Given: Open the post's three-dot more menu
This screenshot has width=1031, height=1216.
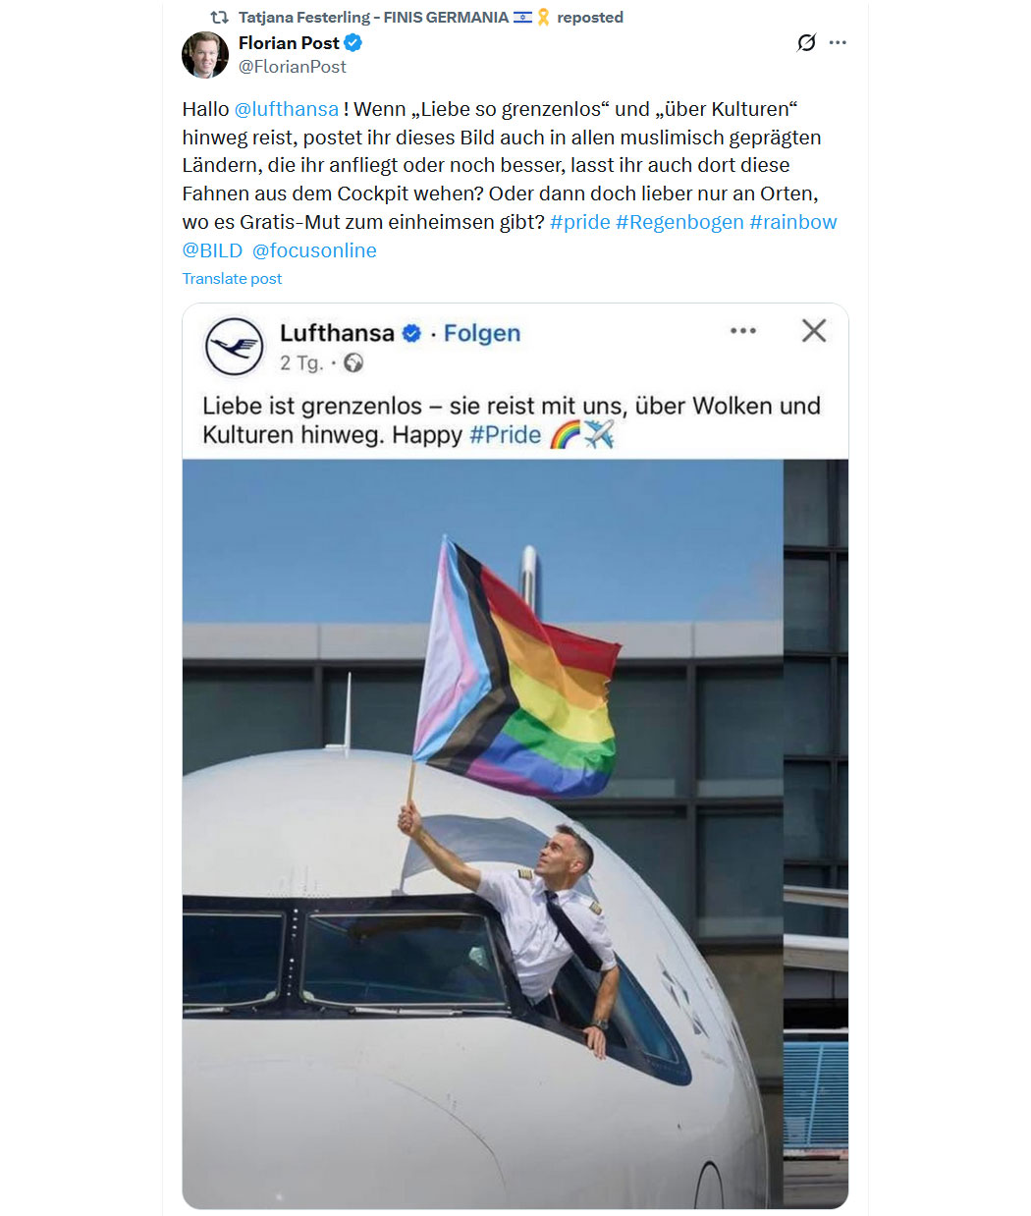Looking at the screenshot, I should [x=838, y=42].
